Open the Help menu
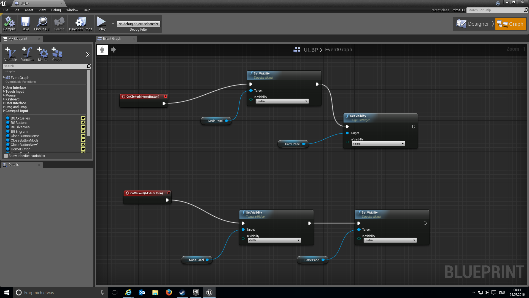529x298 pixels. pyautogui.click(x=87, y=10)
